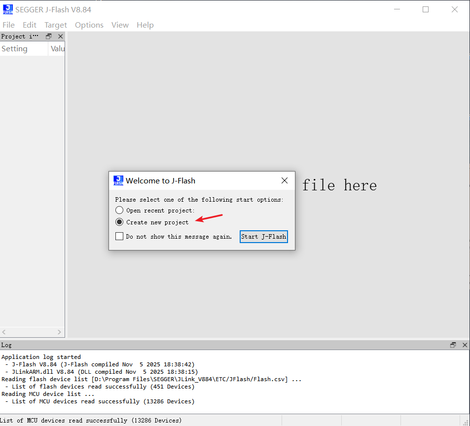Click the 'J-Flash V8.84 (J-Flash compiled' log line
470x426 pixels.
(100, 364)
